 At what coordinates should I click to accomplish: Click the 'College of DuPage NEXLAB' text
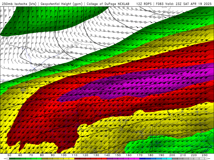coord(108,4)
